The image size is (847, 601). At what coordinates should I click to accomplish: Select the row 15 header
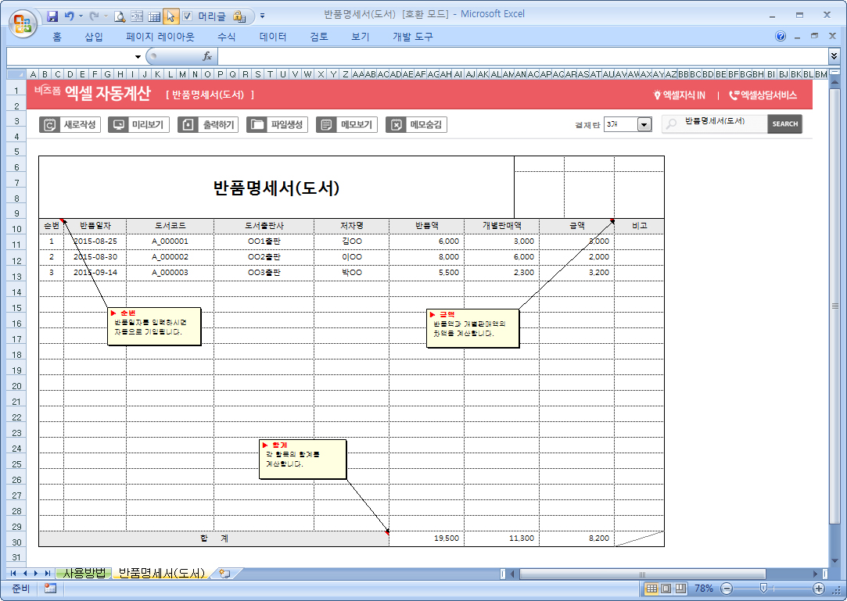(16, 308)
